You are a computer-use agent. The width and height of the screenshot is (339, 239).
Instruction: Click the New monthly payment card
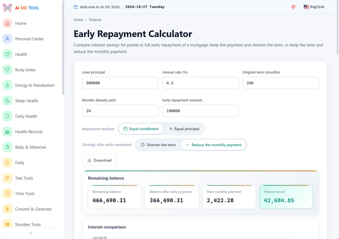(x=229, y=197)
